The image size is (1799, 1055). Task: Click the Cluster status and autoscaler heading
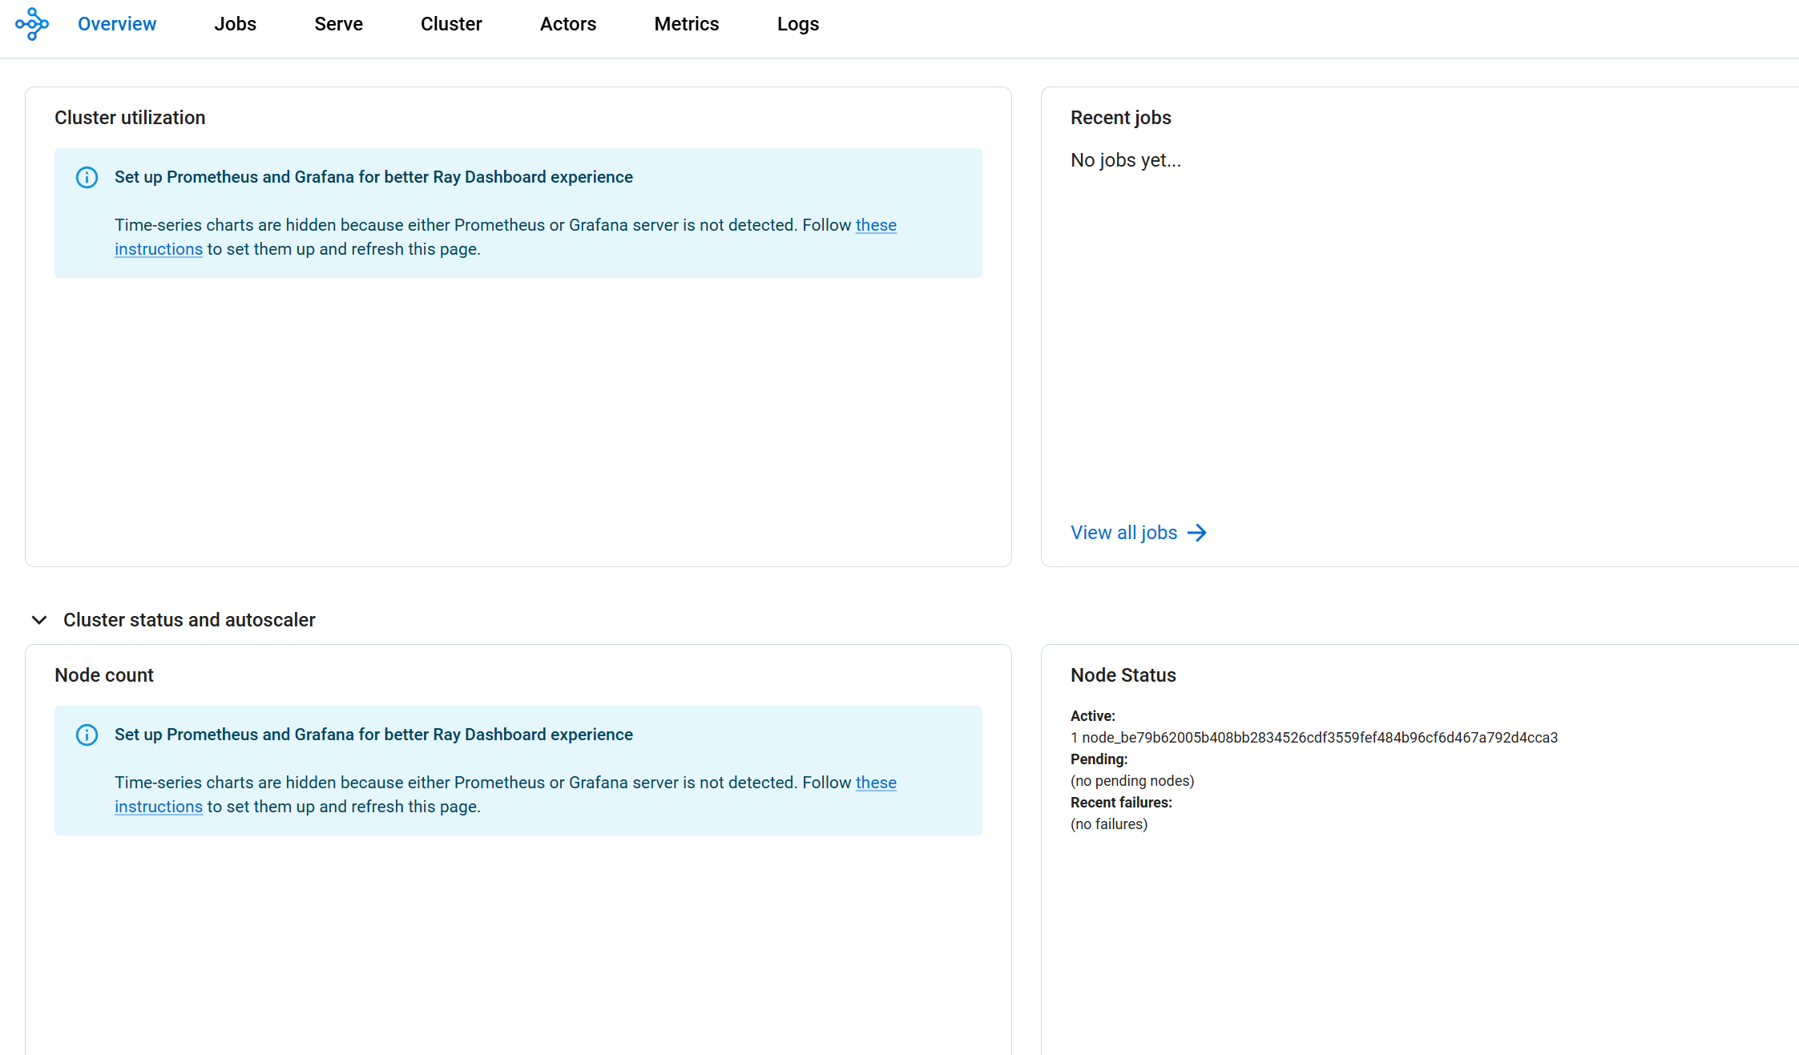189,620
